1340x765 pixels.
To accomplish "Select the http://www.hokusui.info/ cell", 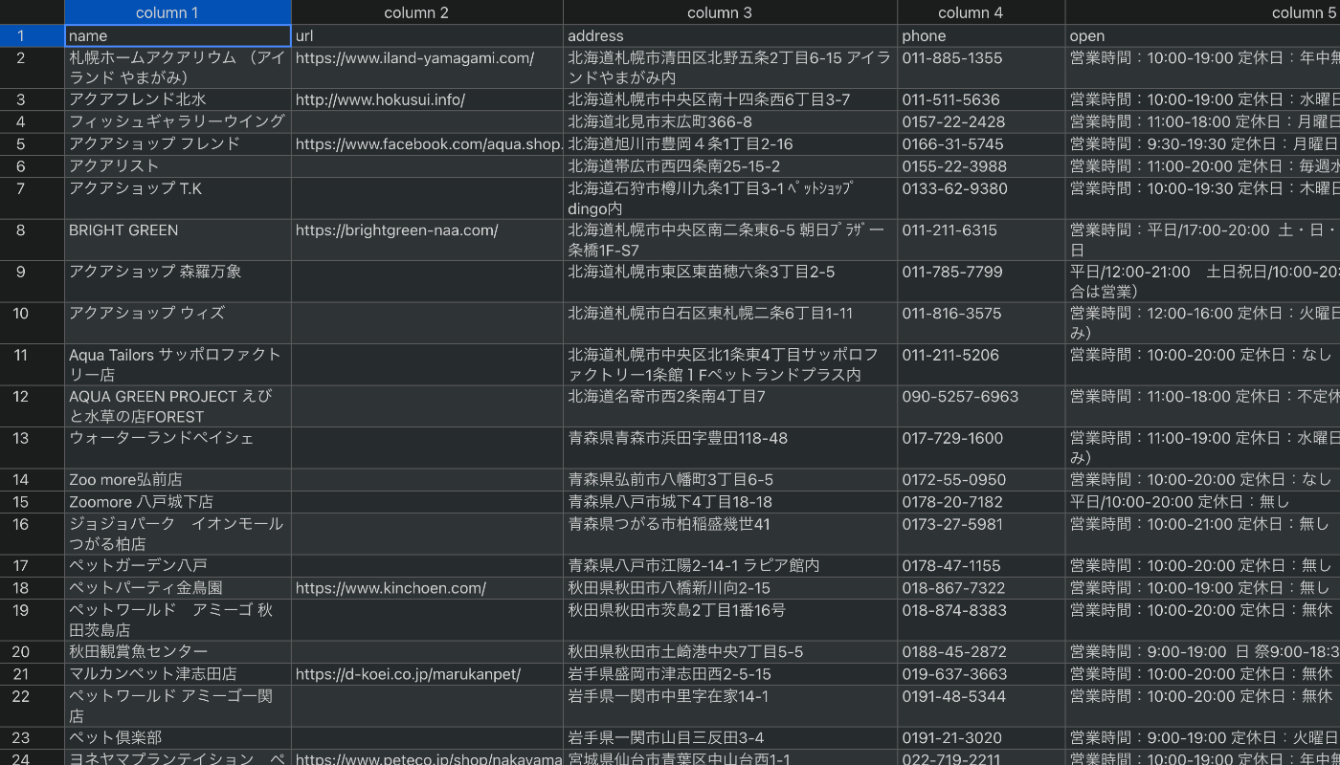I will [x=427, y=99].
